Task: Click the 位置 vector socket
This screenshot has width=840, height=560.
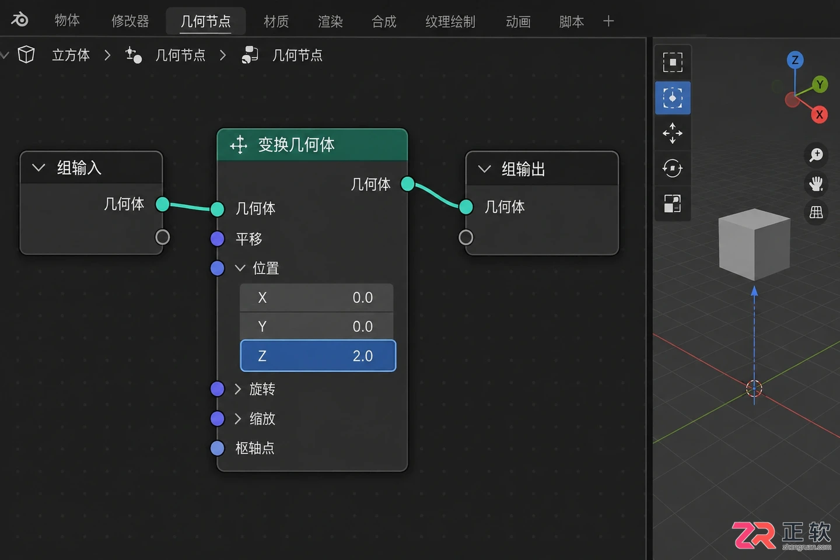Action: click(217, 268)
